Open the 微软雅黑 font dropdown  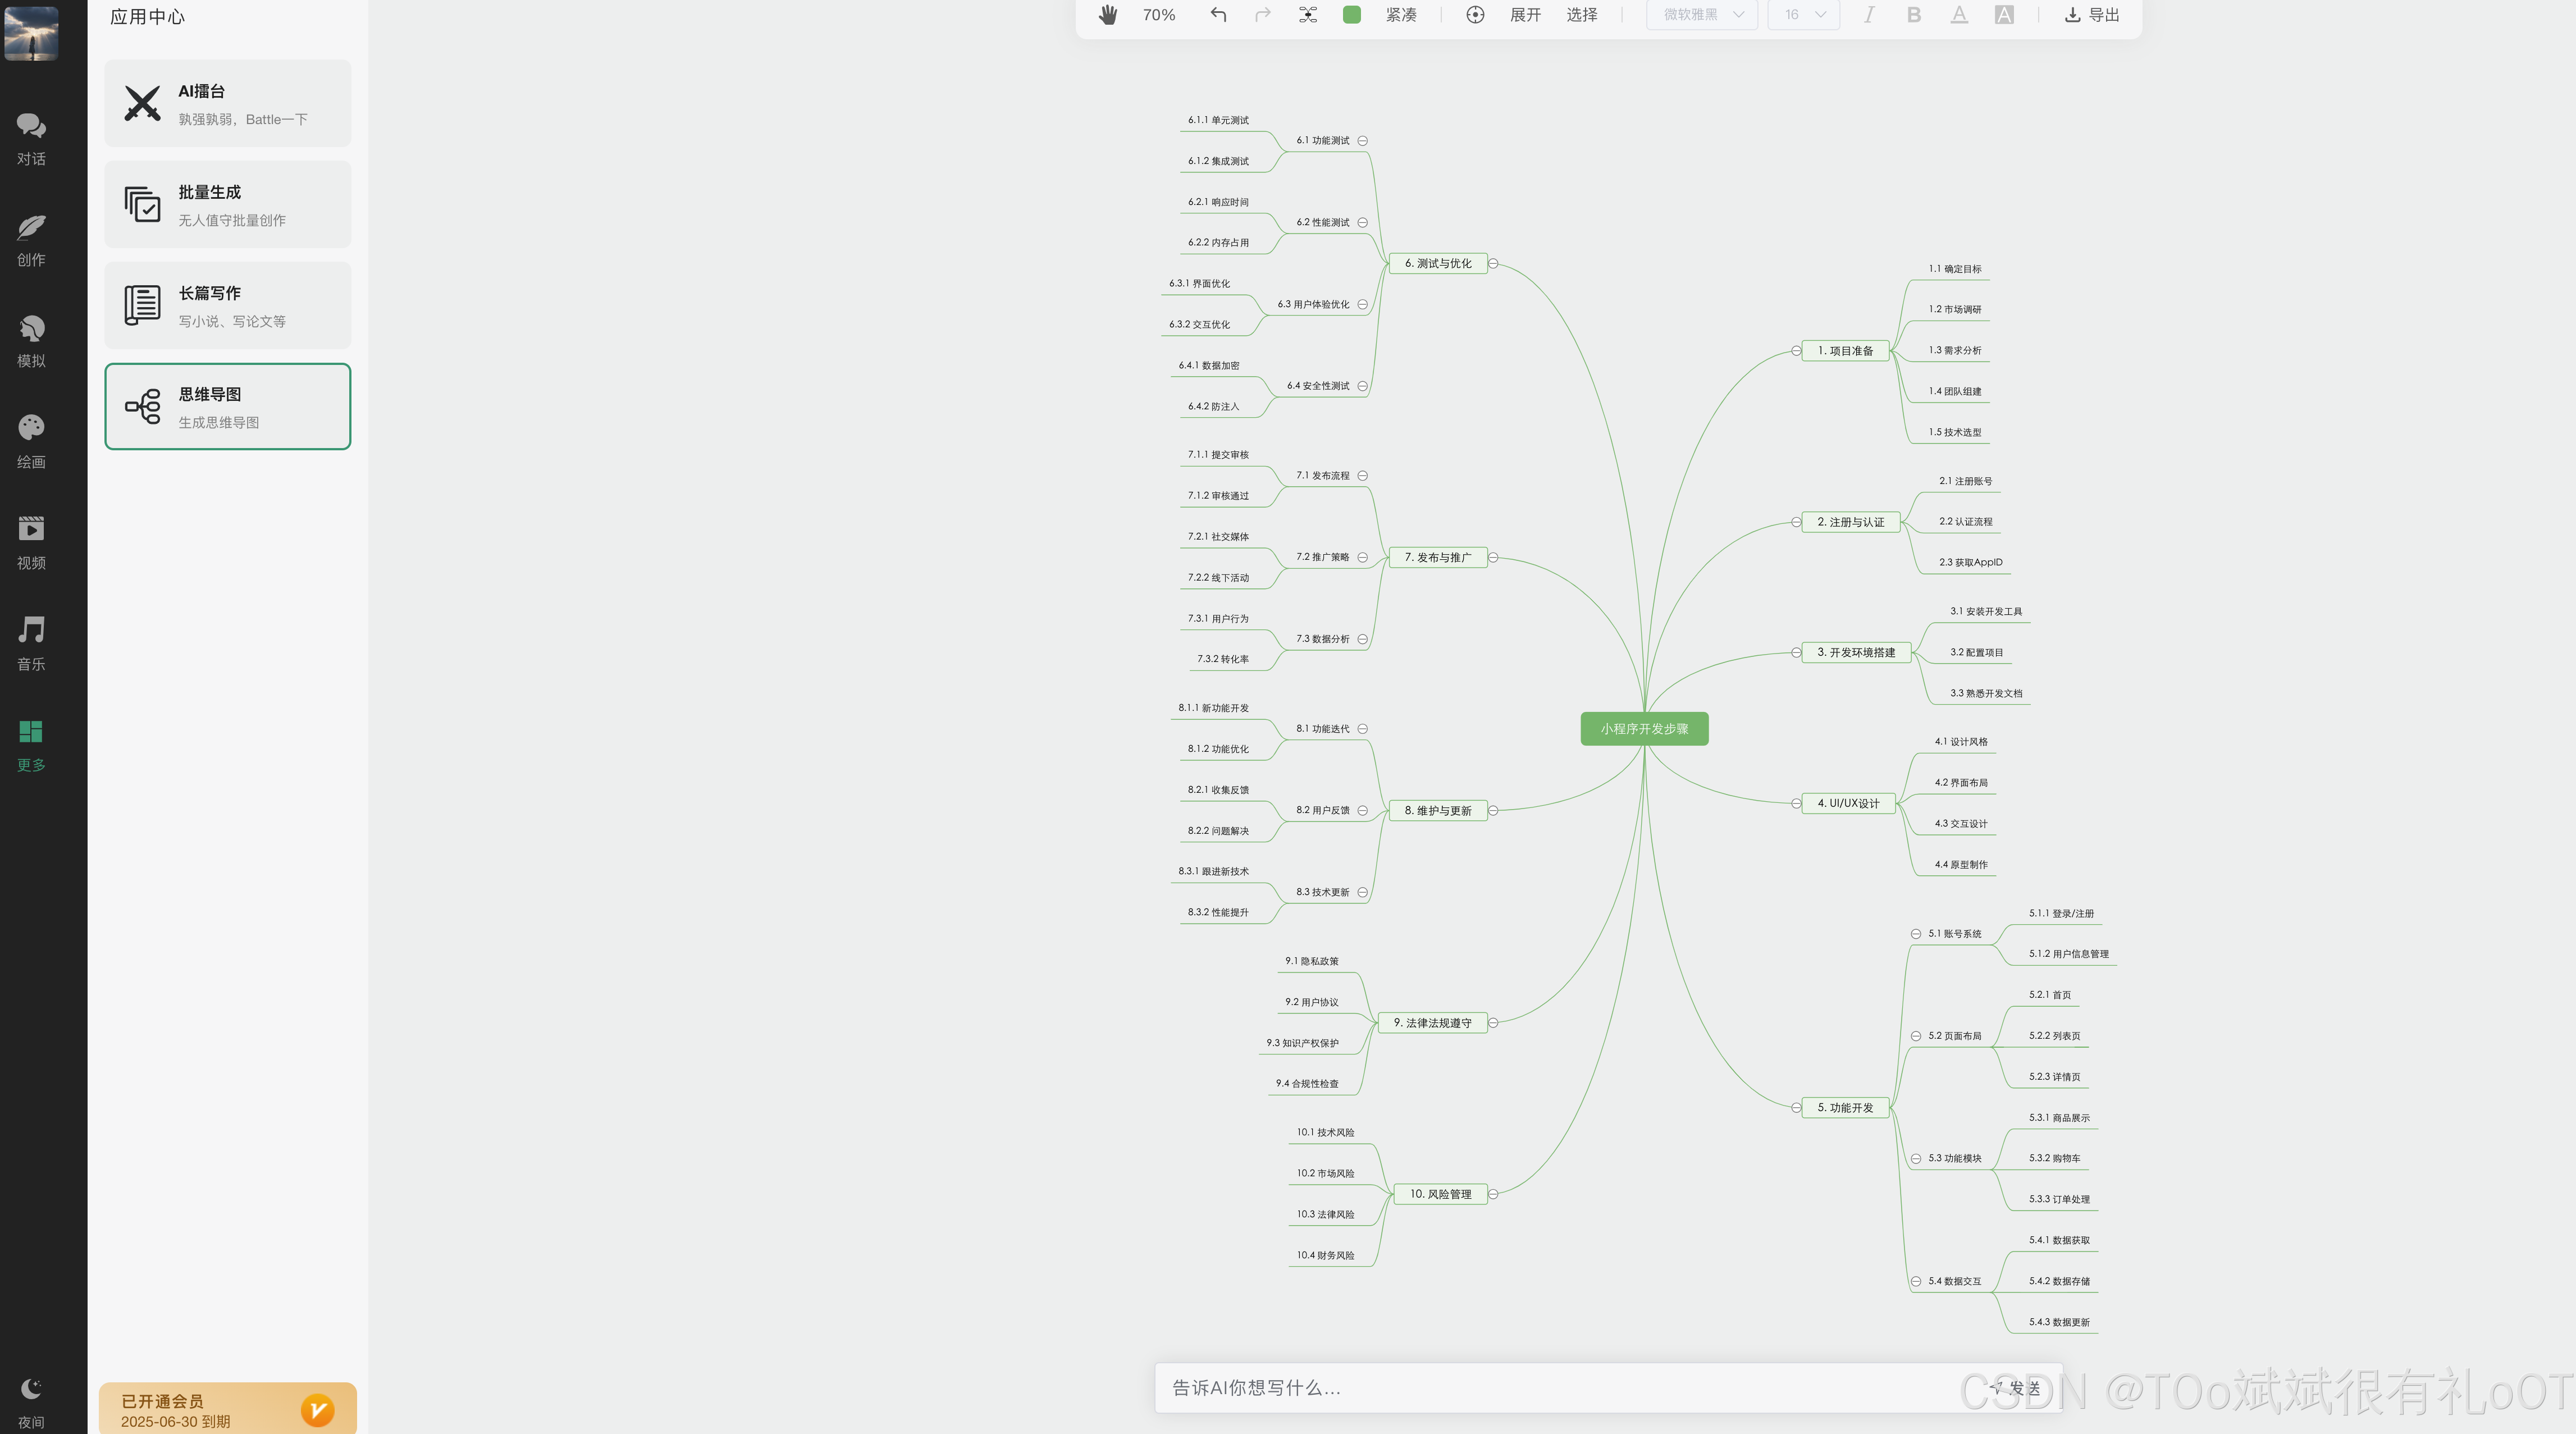pyautogui.click(x=1702, y=15)
